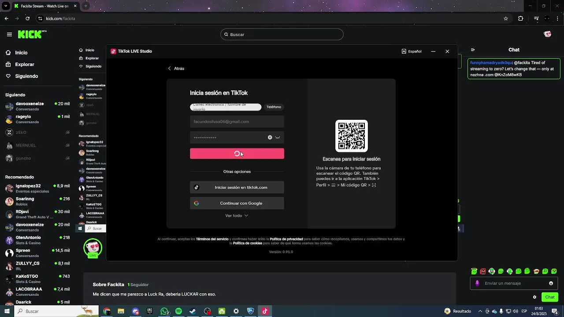Select the Teléfono login tab

(274, 107)
